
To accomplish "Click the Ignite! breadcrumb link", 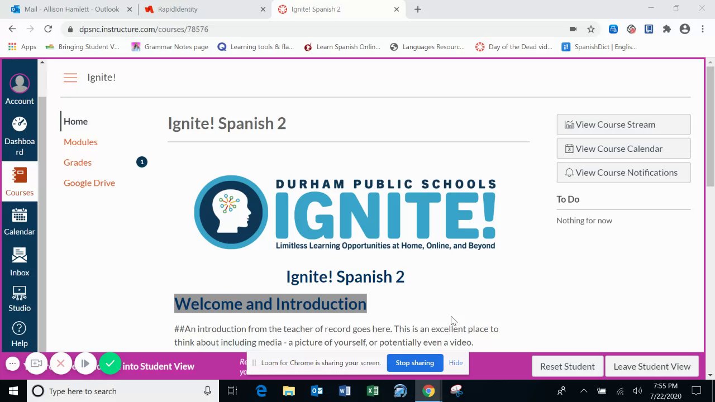I will (x=101, y=78).
